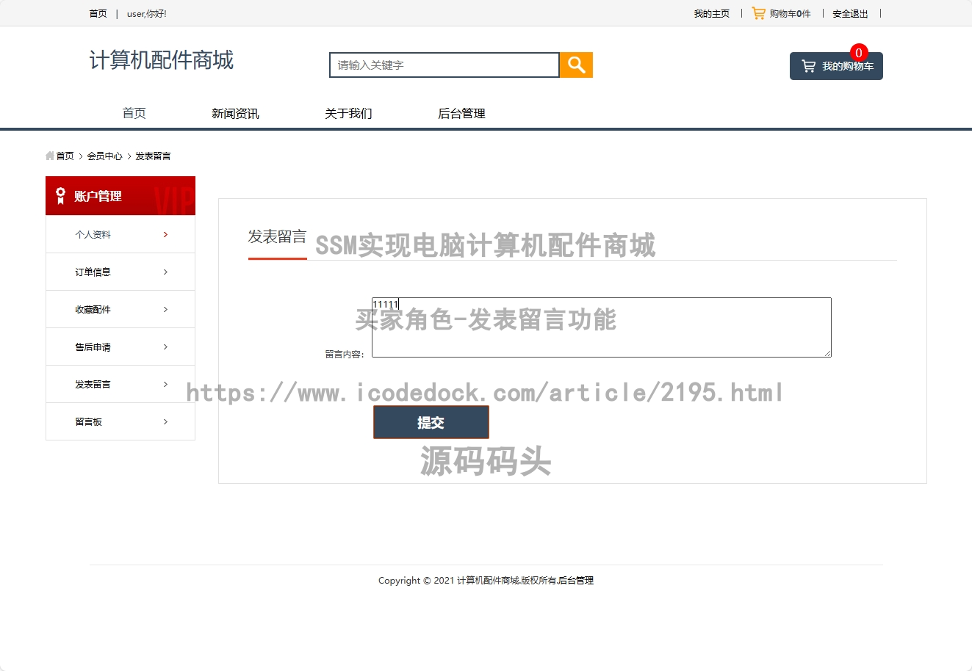Click the 发表留言 breadcrumb text
The image size is (972, 671).
153,156
